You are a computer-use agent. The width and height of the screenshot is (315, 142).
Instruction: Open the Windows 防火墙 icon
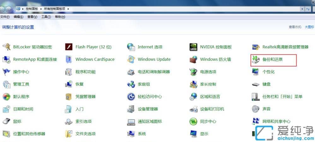pos(193,59)
